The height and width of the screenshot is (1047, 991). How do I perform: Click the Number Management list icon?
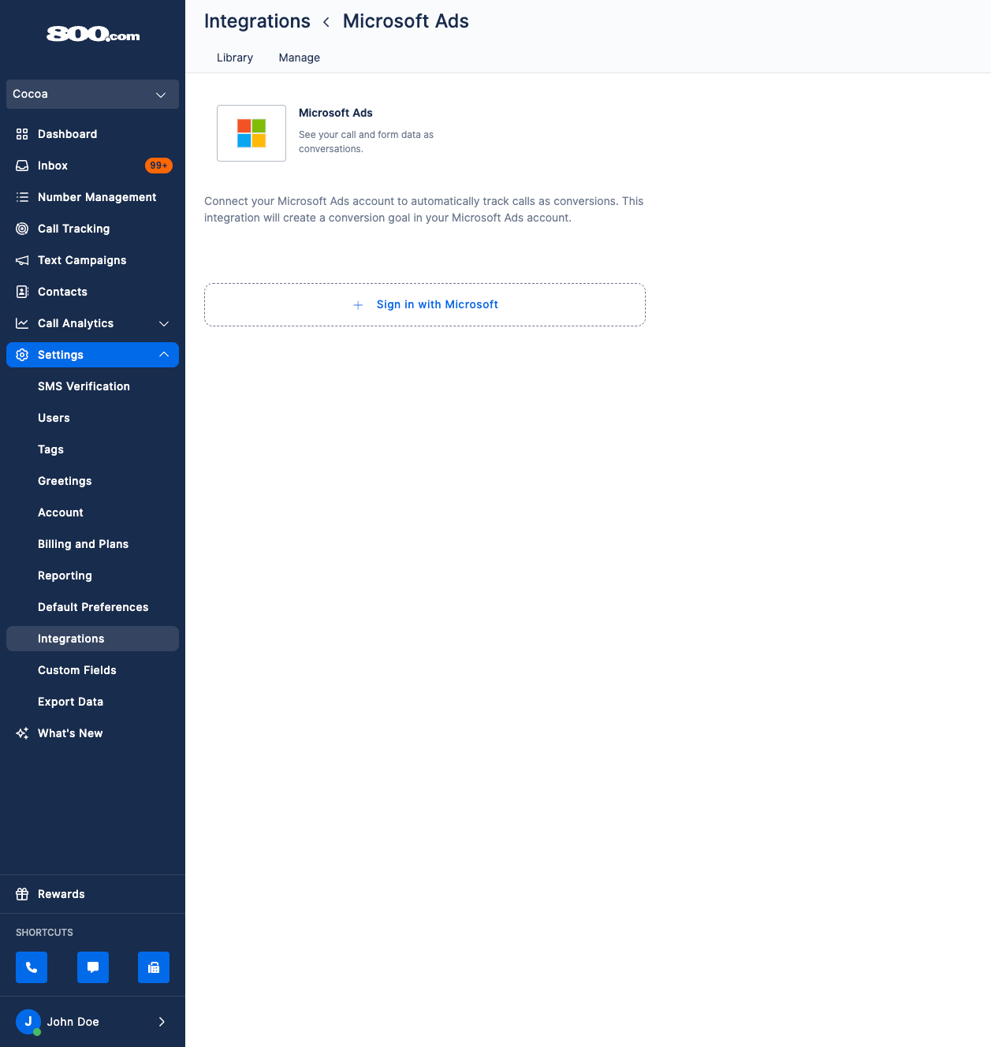click(22, 197)
